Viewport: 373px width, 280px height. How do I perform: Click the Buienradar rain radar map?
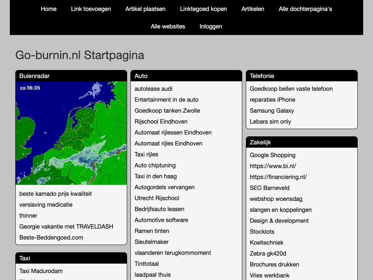(71, 133)
